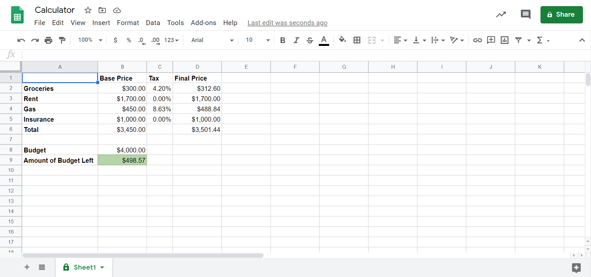Viewport: 591px width, 277px height.
Task: Open the Format menu
Action: (x=128, y=23)
